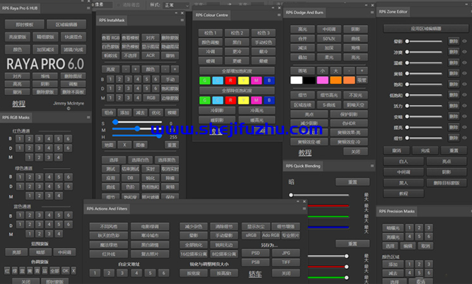Click the 校色 3 button in Colour Centre
The height and width of the screenshot is (284, 472).
pyautogui.click(x=264, y=33)
